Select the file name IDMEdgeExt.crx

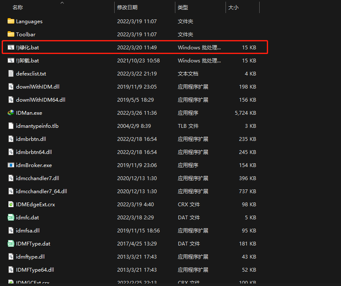click(35, 205)
